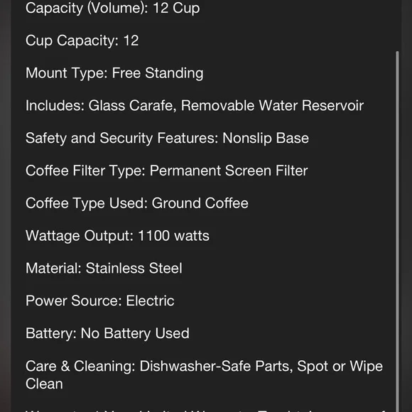Click the dimmed background left of the panel
The width and height of the screenshot is (412, 412).
[5, 206]
